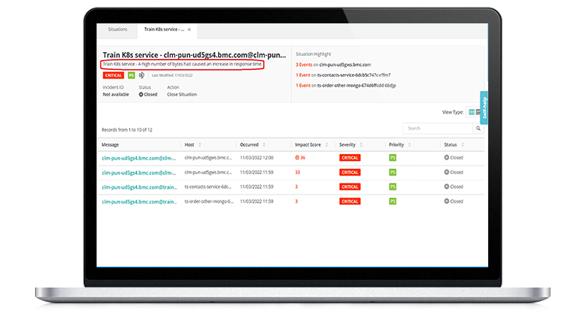Viewport: 584px width, 311px height.
Task: Switch to the Situations tab
Action: [x=118, y=30]
